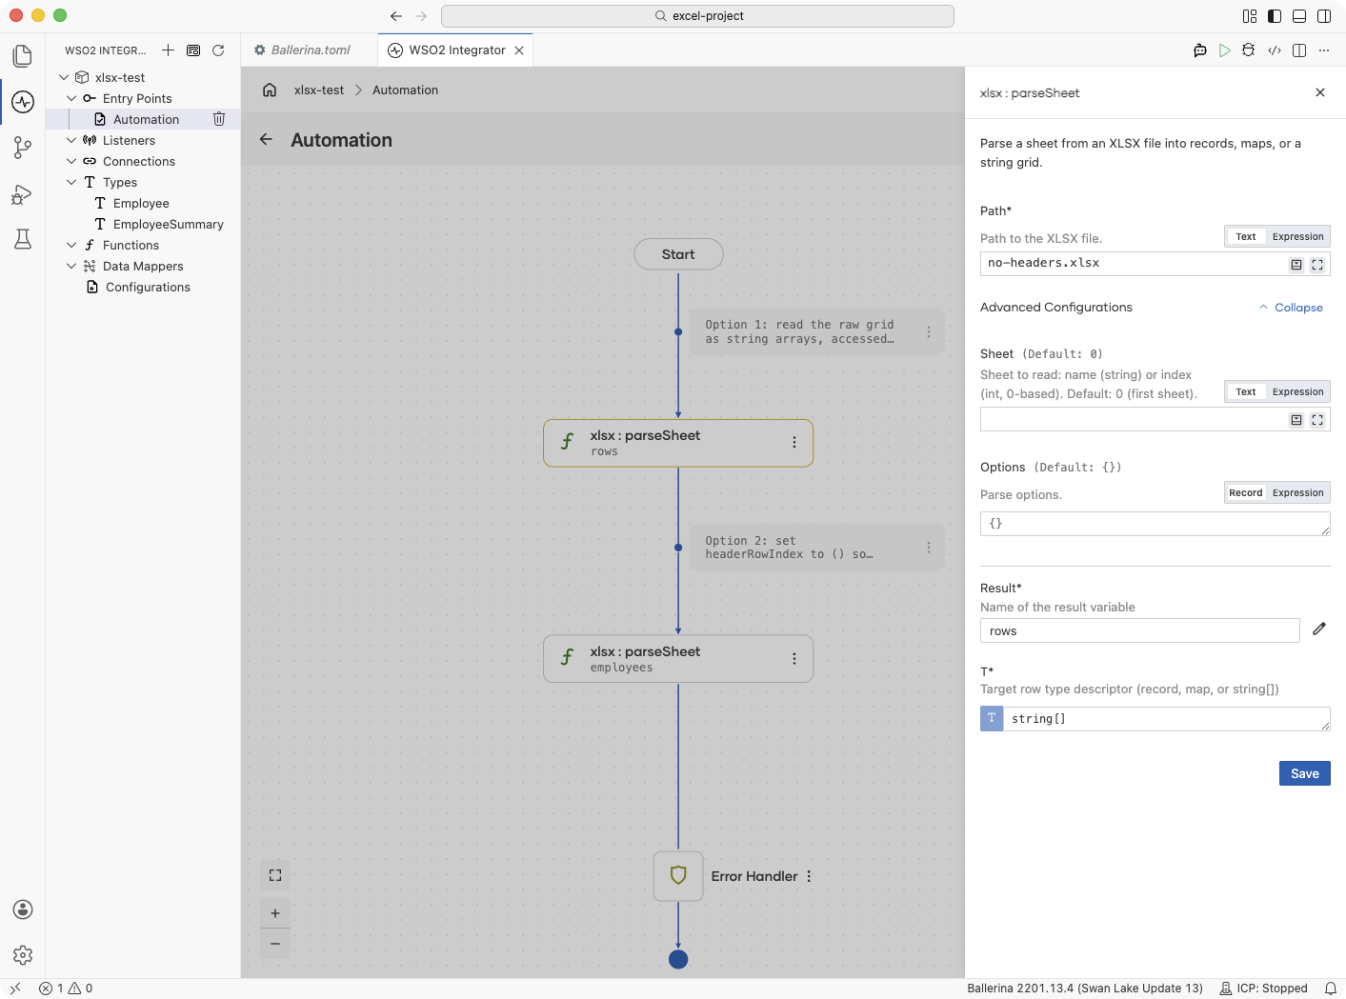Switch Options field to Record mode
Image resolution: width=1346 pixels, height=999 pixels.
click(1246, 493)
